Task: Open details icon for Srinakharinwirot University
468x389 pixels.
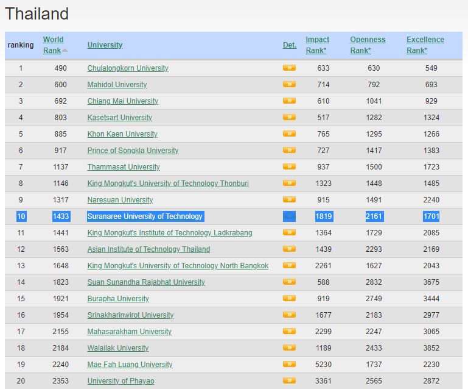Action: pos(289,314)
